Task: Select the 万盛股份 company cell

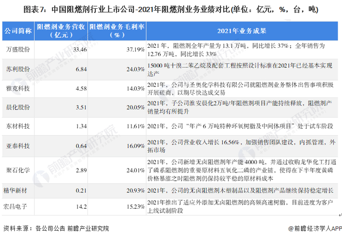Action: (18, 50)
